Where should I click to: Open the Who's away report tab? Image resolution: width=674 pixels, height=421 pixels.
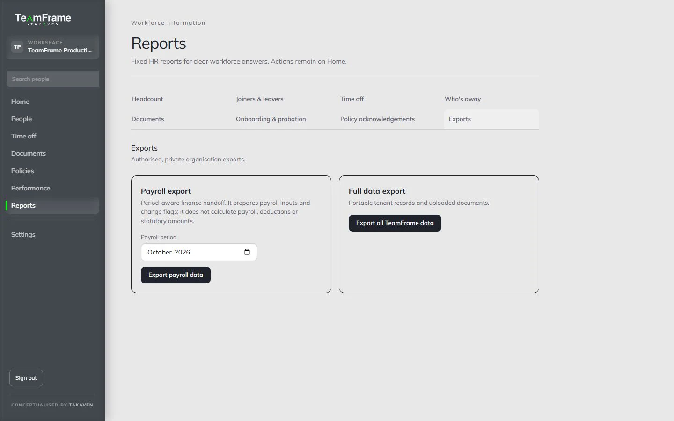[x=491, y=99]
